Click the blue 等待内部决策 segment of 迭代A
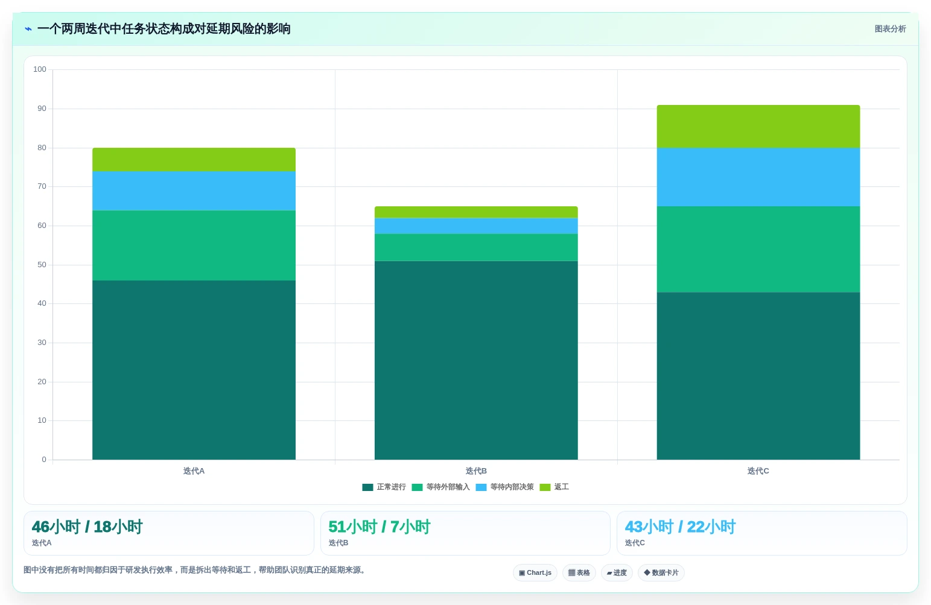 (194, 191)
